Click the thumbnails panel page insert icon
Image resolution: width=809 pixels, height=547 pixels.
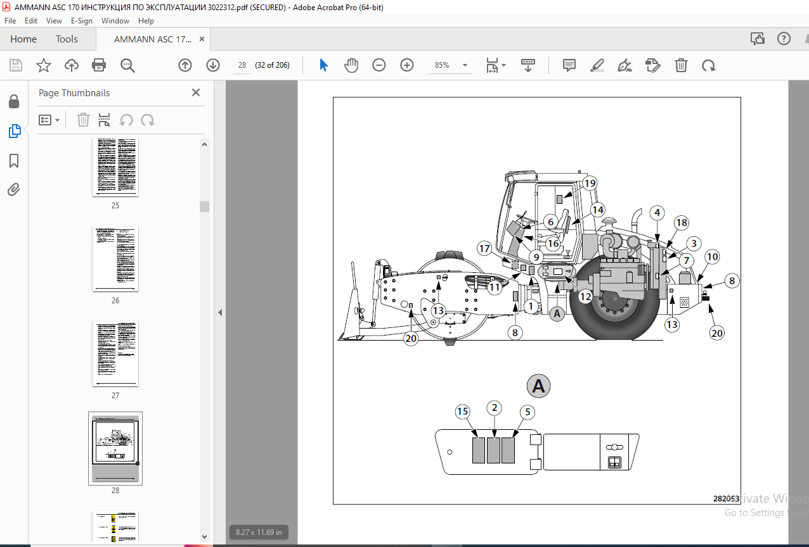pos(105,120)
